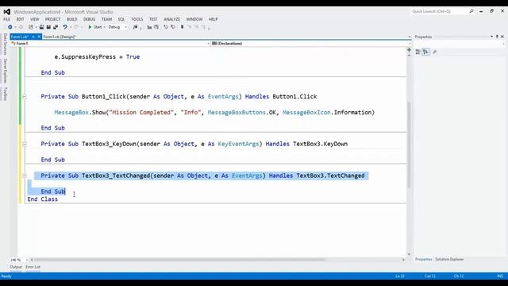
Task: Open the Output tab at the bottom
Action: (16, 267)
